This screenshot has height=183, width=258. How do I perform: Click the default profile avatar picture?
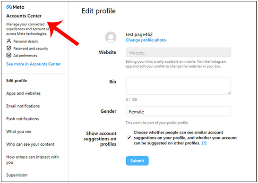pos(111,37)
